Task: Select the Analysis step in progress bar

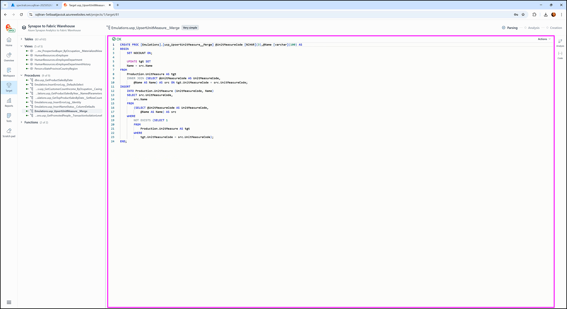Action: [533, 28]
